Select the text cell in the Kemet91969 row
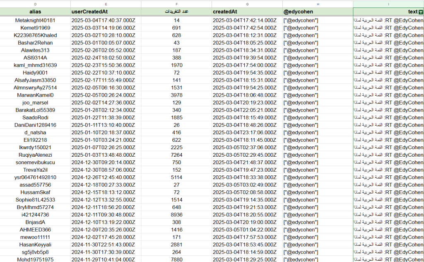 (388, 28)
